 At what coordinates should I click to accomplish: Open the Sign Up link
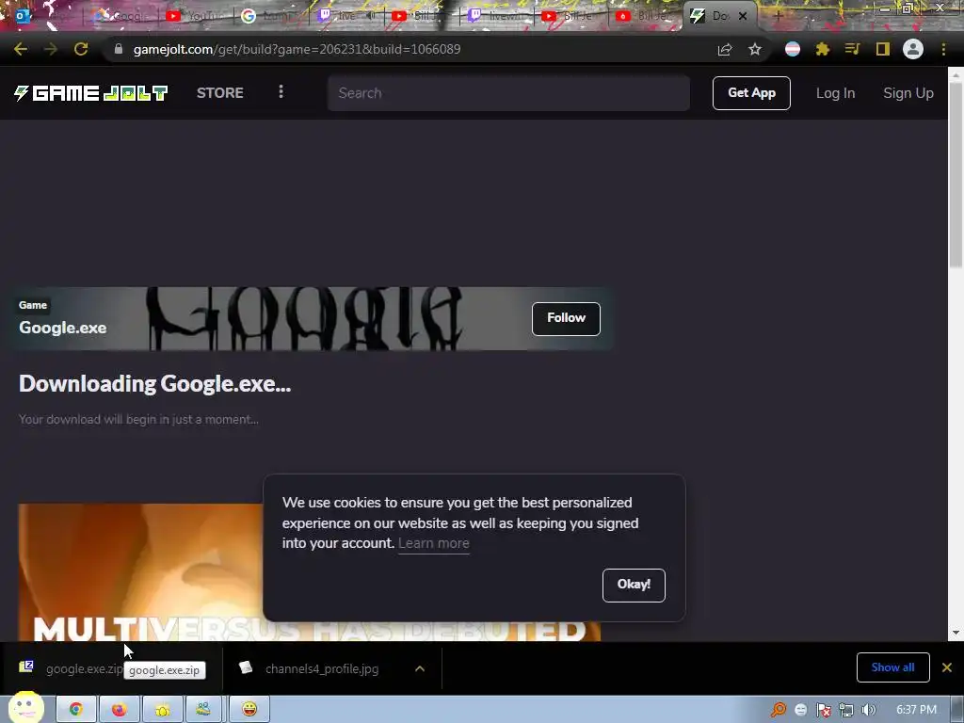908,93
